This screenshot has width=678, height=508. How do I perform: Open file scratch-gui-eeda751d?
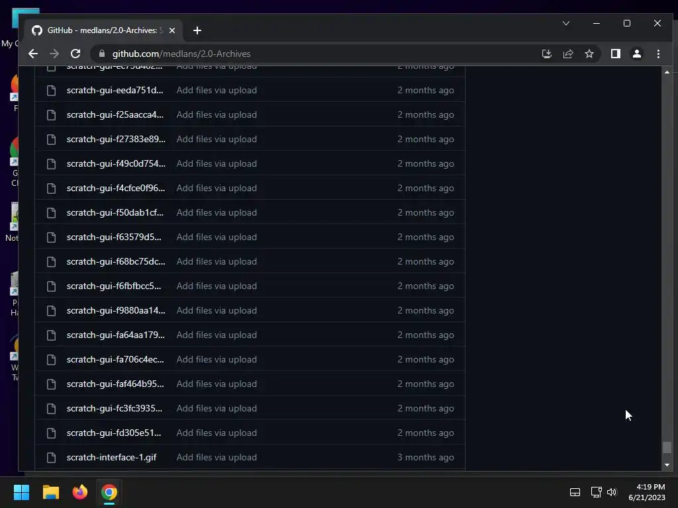click(115, 90)
